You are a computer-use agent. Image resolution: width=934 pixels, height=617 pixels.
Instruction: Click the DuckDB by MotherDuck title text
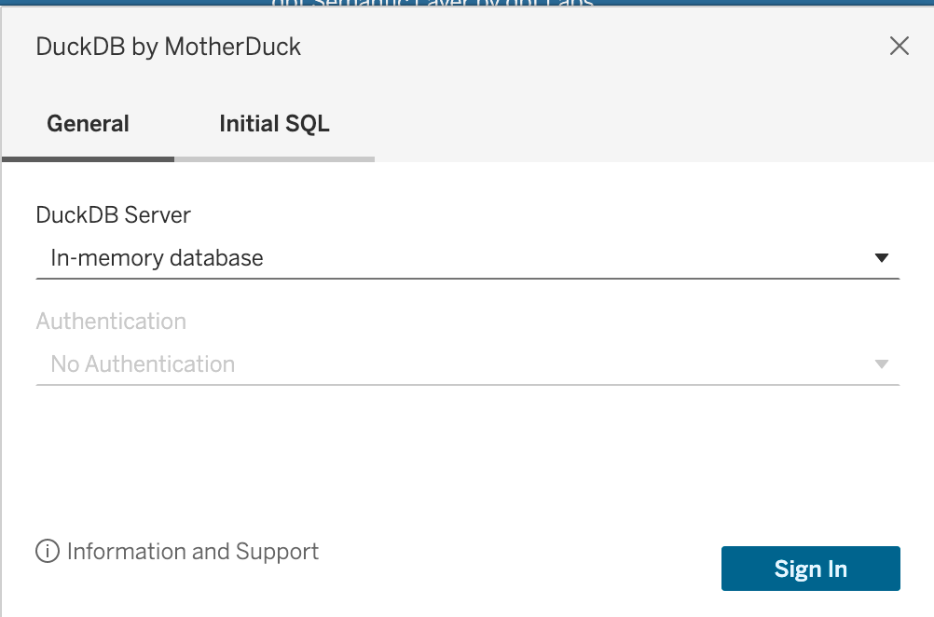coord(169,47)
